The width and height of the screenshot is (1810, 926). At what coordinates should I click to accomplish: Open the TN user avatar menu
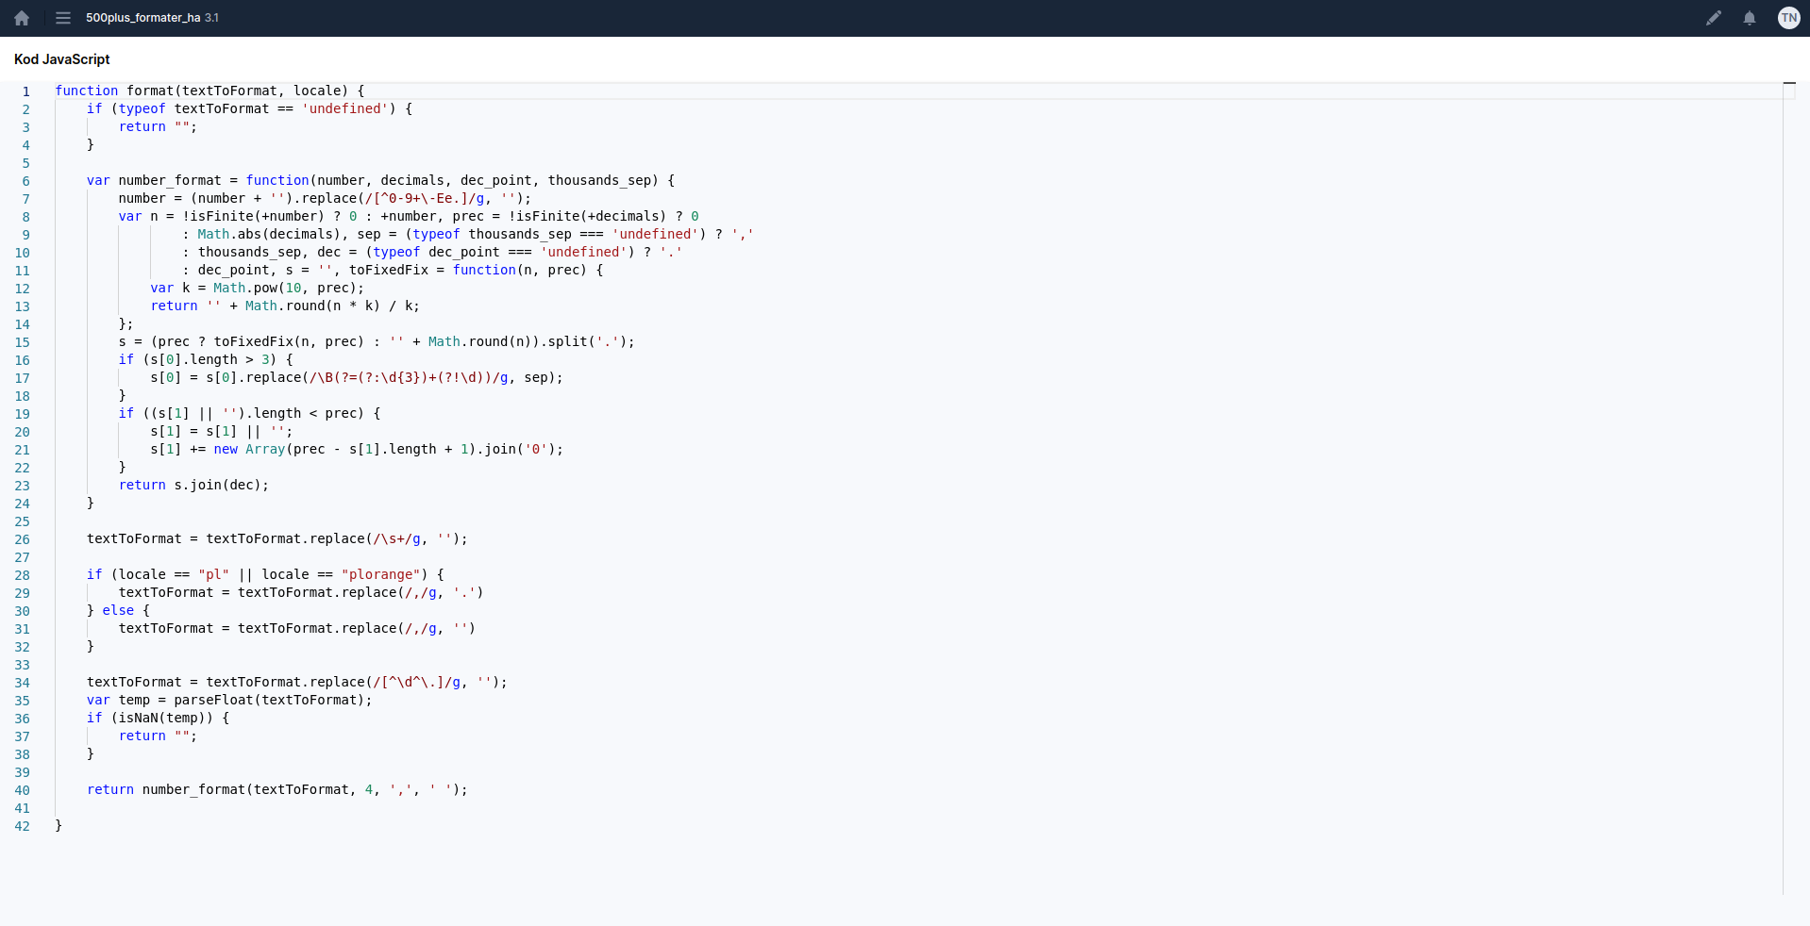[1788, 18]
